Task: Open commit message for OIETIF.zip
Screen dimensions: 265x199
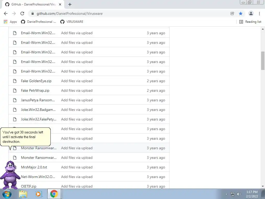Action: tap(77, 186)
